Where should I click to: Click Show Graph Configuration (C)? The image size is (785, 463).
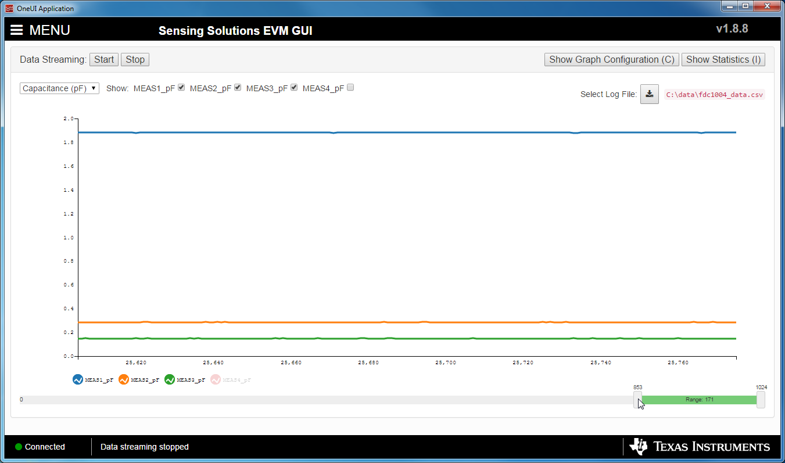[x=611, y=59]
